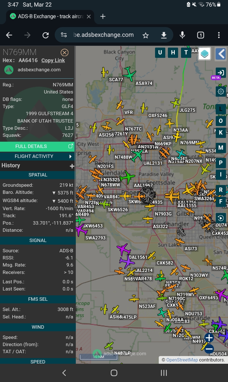Select the JLG275 aircraft icon
The width and height of the screenshot is (228, 382).
tap(176, 103)
